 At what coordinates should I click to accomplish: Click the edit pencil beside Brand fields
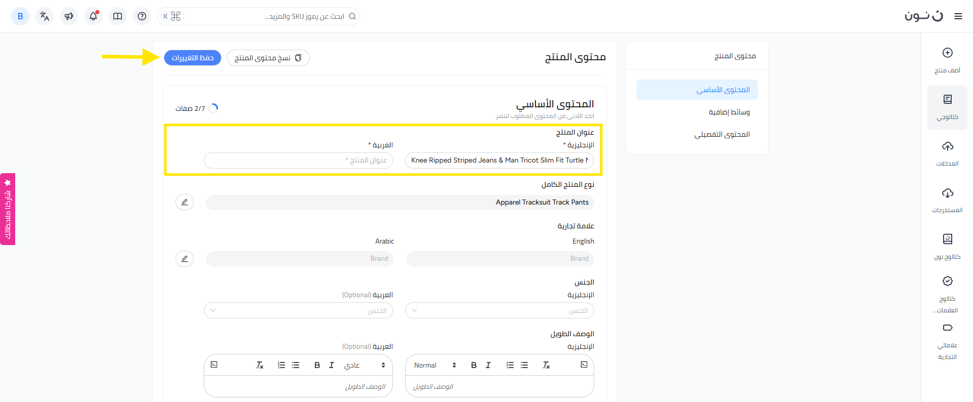pos(185,259)
